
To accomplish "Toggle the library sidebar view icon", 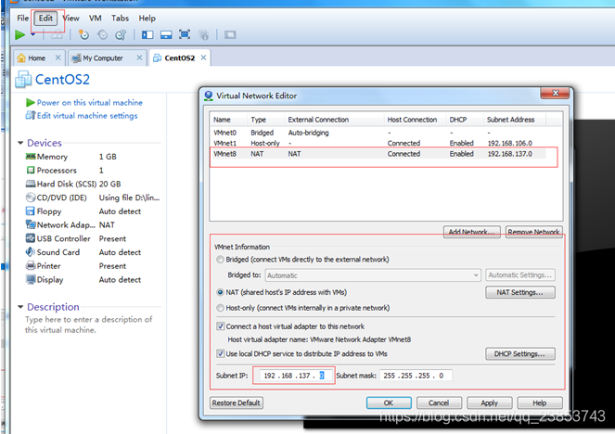I will click(147, 35).
